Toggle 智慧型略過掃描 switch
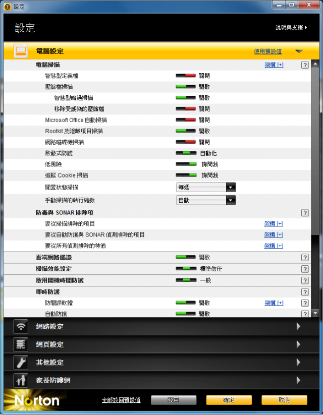This screenshot has width=323, height=415. [186, 98]
